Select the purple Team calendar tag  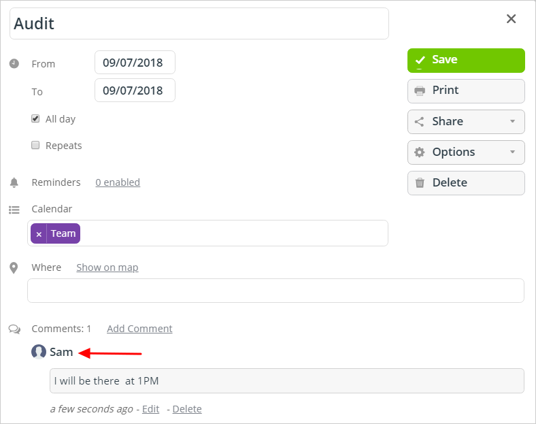(63, 233)
